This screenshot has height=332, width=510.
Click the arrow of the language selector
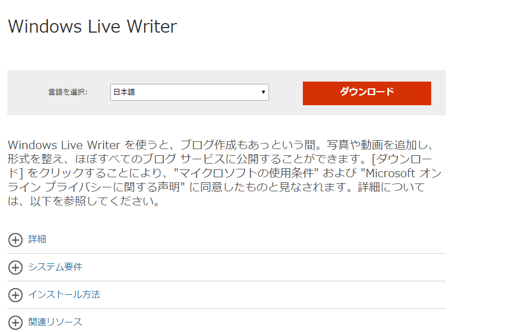coord(263,92)
